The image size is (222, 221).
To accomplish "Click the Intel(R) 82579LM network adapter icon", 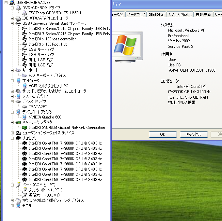I will (24, 128).
